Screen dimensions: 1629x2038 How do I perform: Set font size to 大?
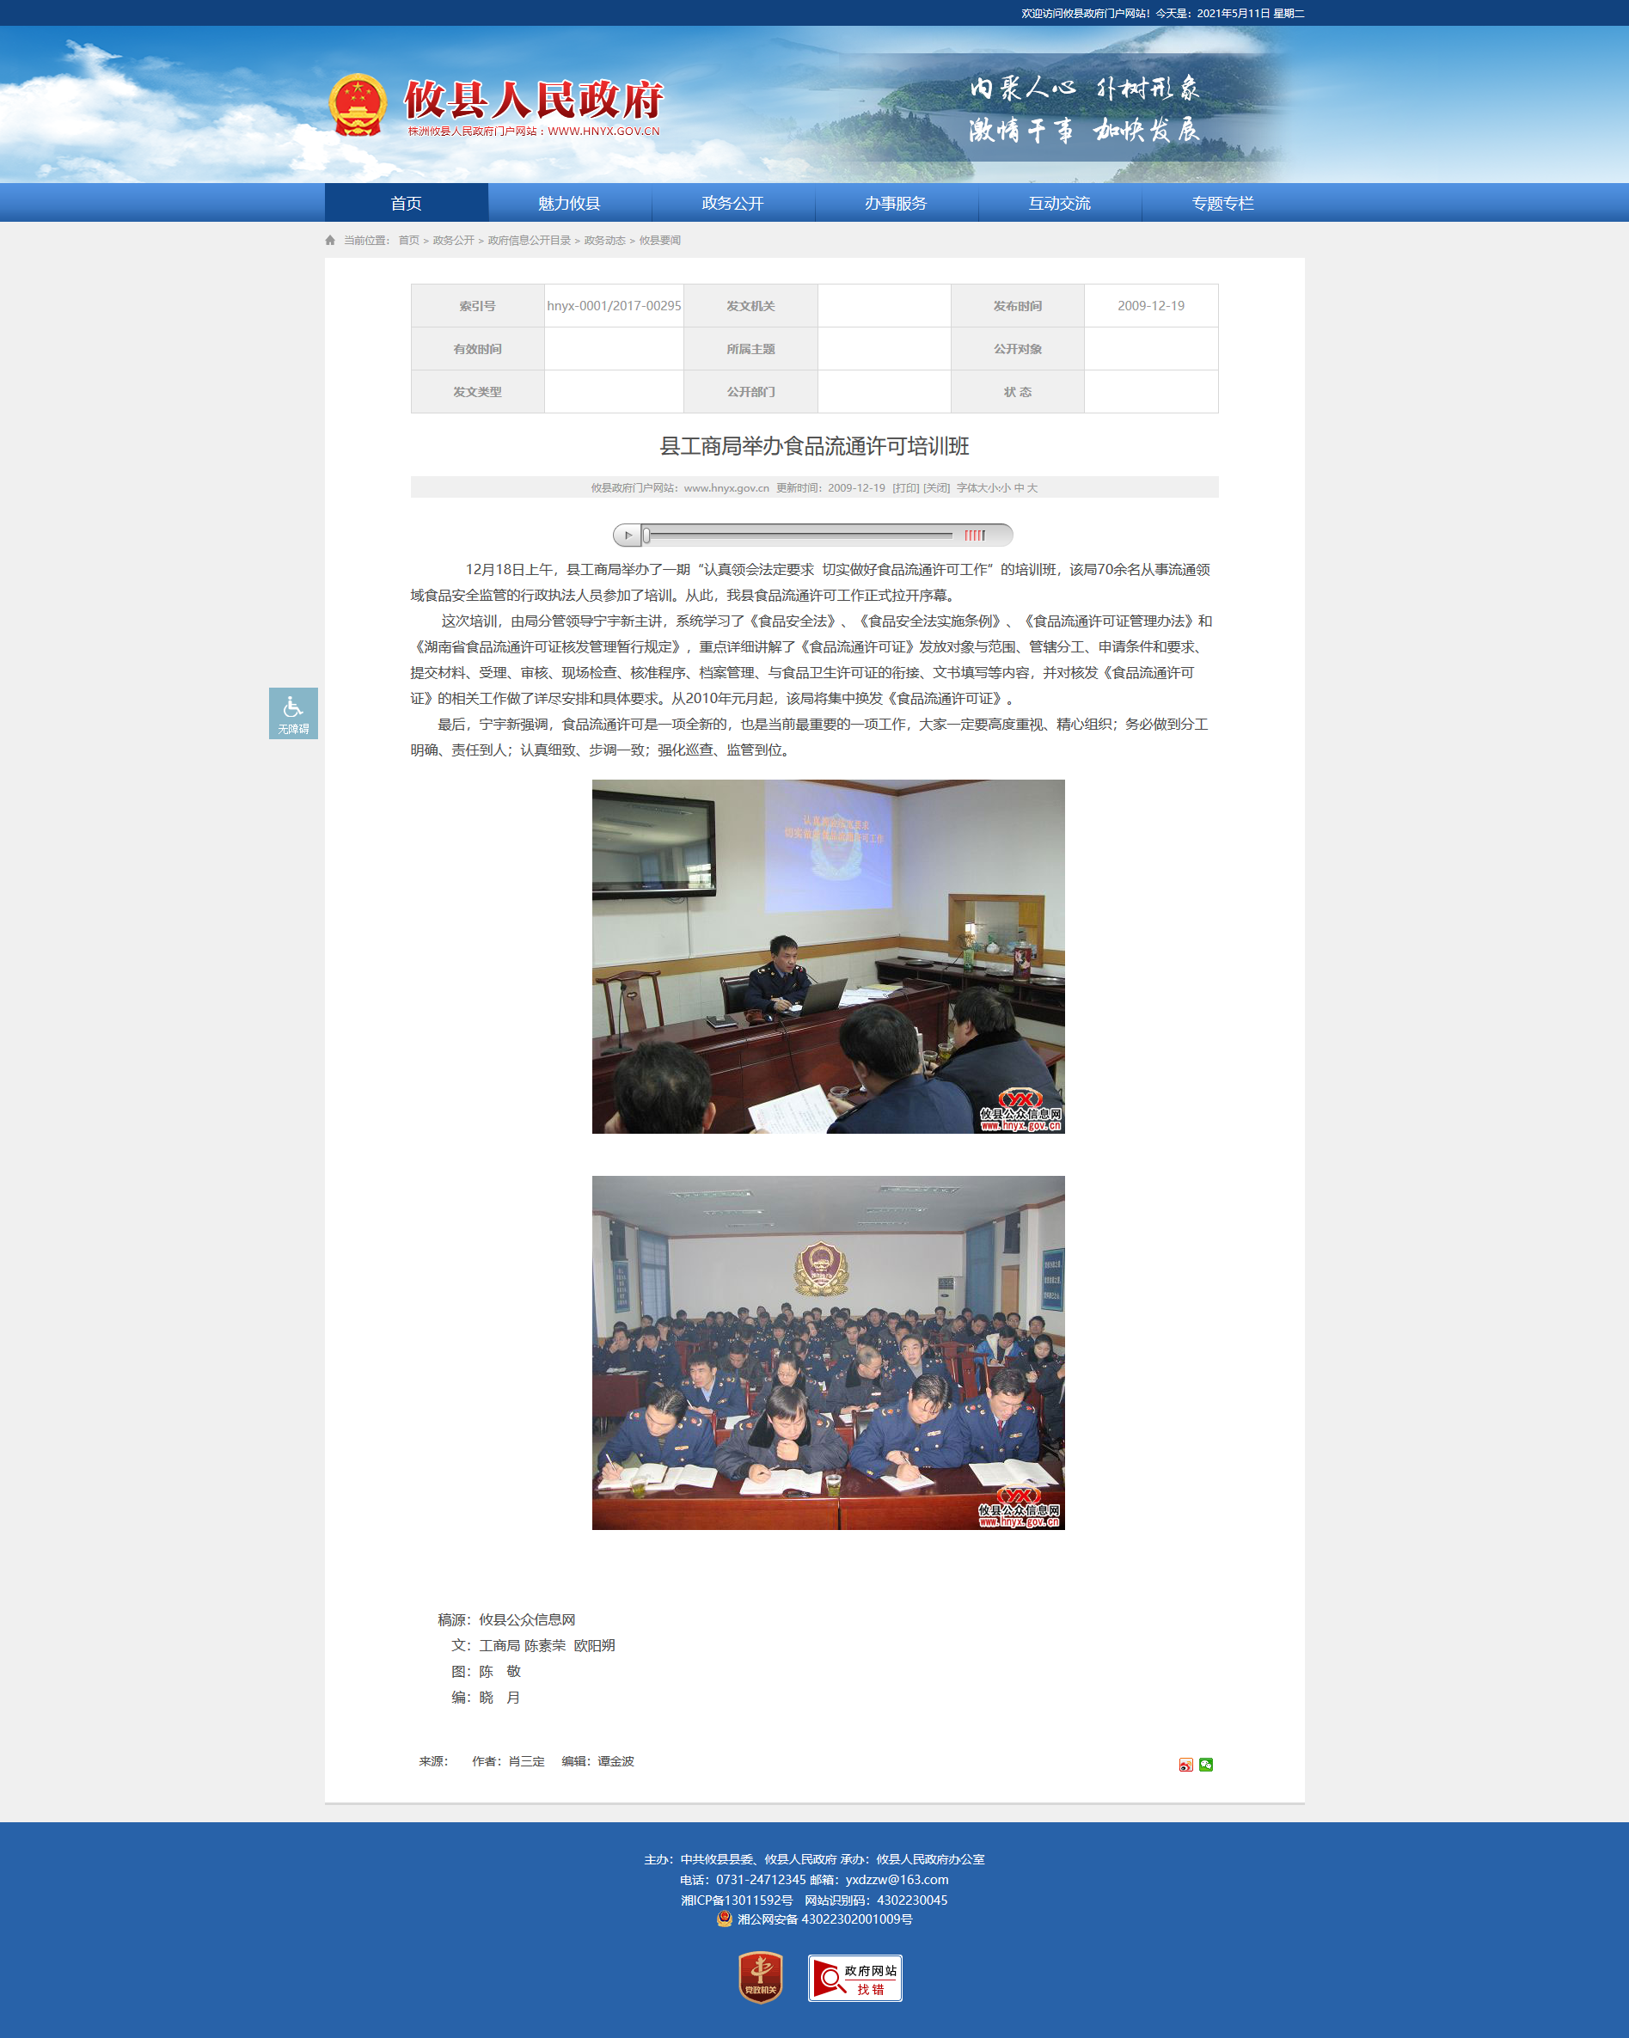1032,487
